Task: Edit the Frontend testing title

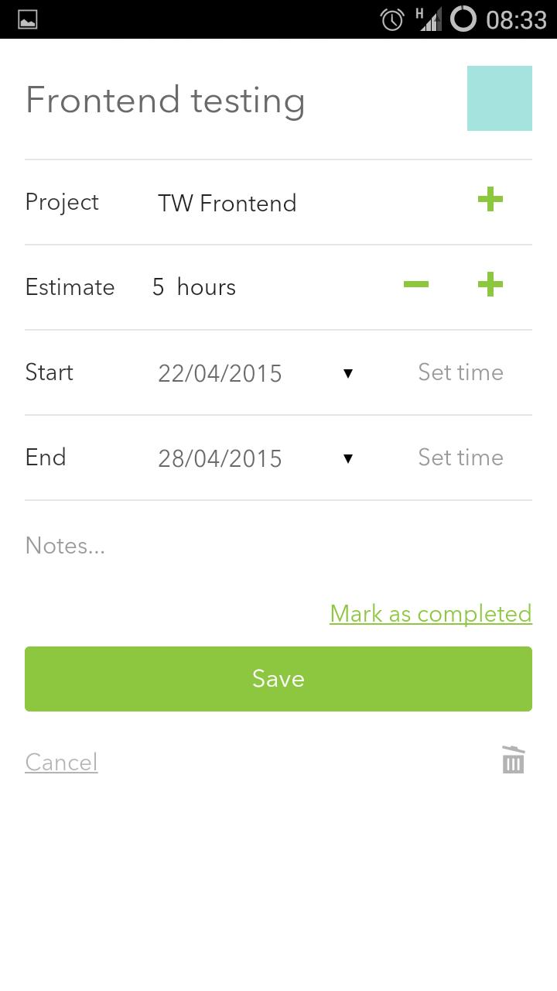Action: coord(166,101)
